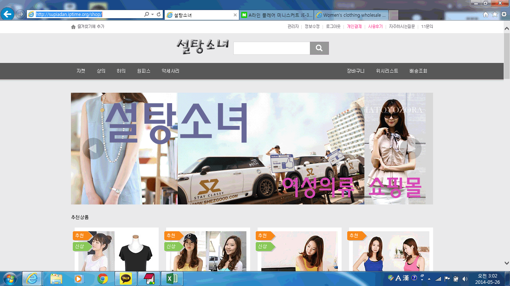This screenshot has height=286, width=510.
Task: Open the Action Center flag icon
Action: click(x=447, y=279)
